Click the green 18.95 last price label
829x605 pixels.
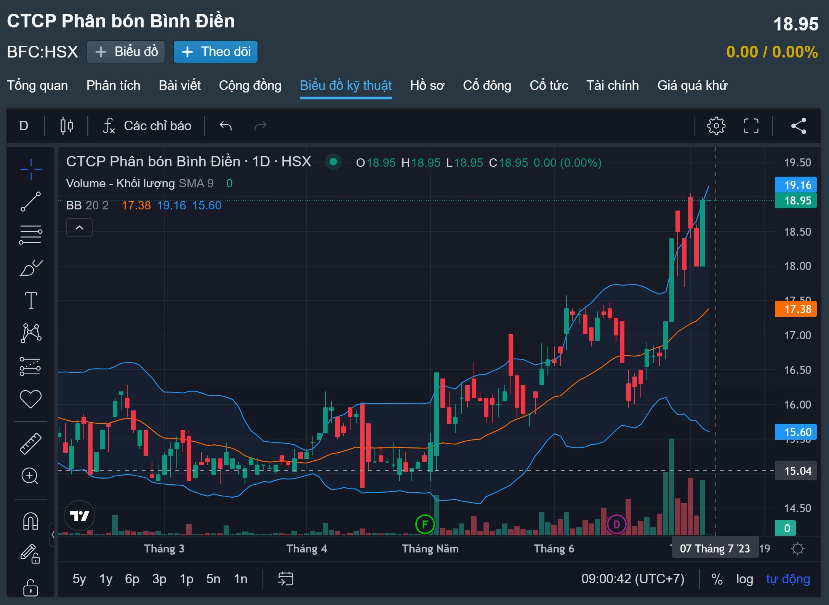click(x=795, y=201)
